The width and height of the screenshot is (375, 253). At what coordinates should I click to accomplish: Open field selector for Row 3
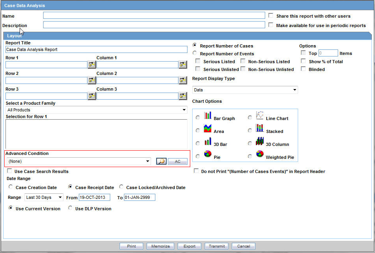pyautogui.click(x=92, y=96)
